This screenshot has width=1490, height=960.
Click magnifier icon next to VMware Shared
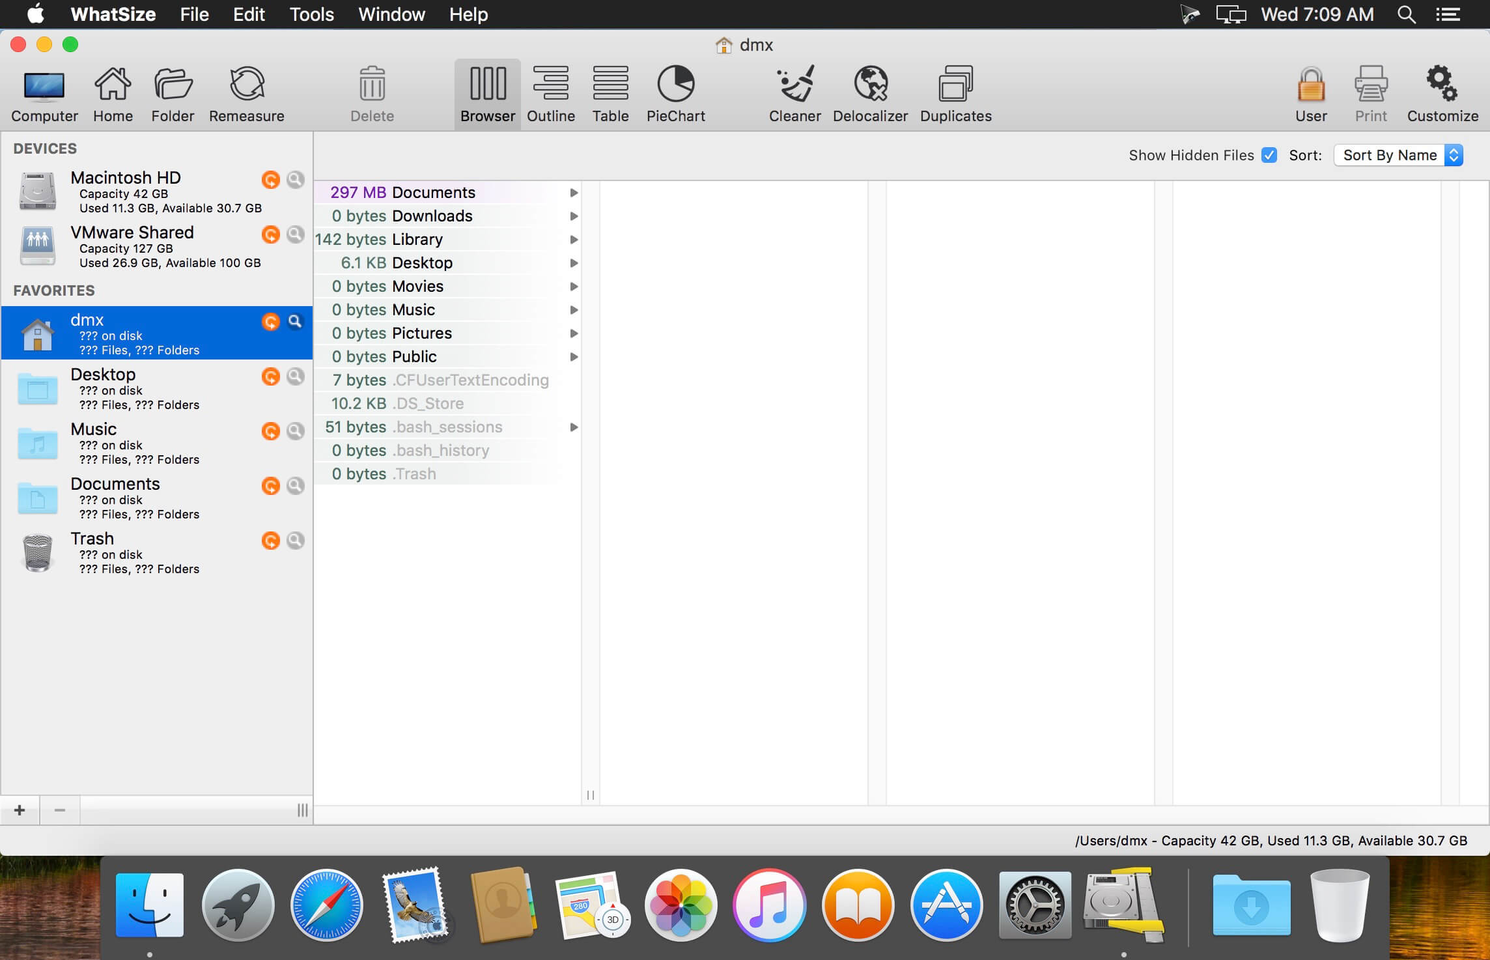296,234
